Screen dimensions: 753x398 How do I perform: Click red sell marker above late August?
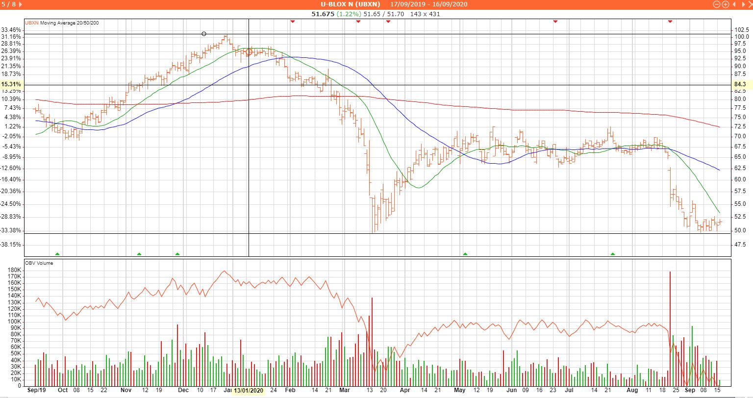[x=670, y=22]
